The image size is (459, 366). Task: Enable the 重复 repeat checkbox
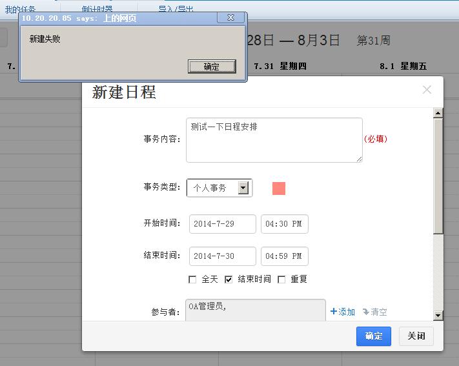281,280
